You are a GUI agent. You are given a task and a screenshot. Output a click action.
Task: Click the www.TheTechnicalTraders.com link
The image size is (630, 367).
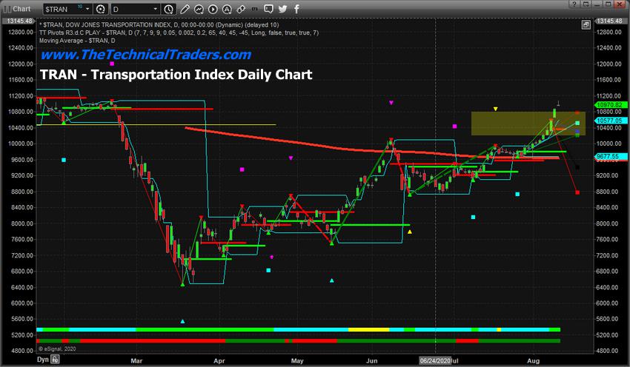[146, 55]
